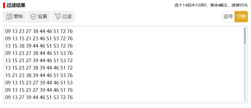Viewport: 251px width, 108px height.
Task: Run verification with the 验算 button
Action: (39, 17)
